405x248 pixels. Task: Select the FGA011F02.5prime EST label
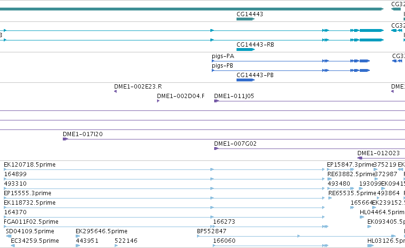tap(31, 222)
